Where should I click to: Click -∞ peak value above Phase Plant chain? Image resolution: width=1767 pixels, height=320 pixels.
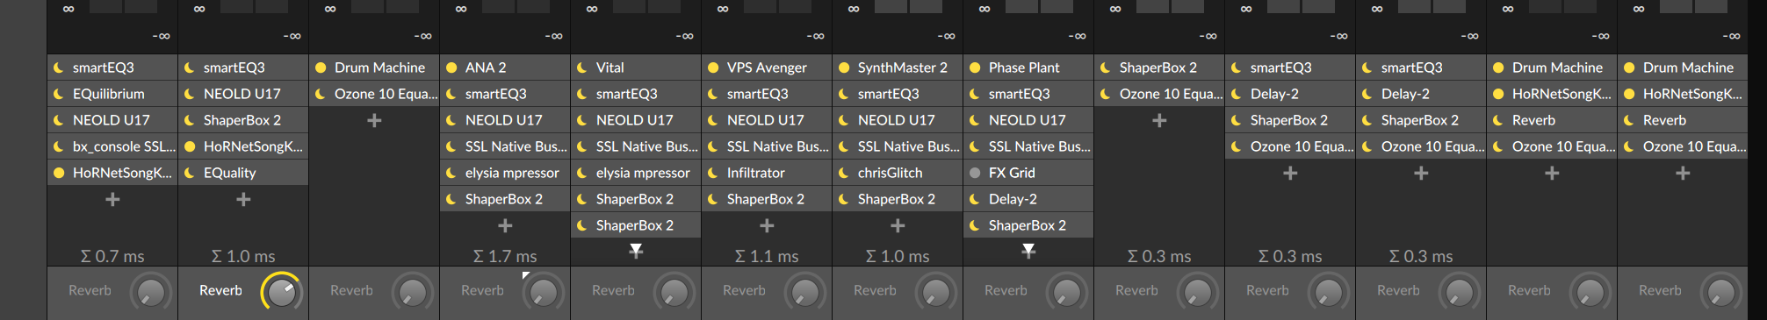pos(1077,36)
